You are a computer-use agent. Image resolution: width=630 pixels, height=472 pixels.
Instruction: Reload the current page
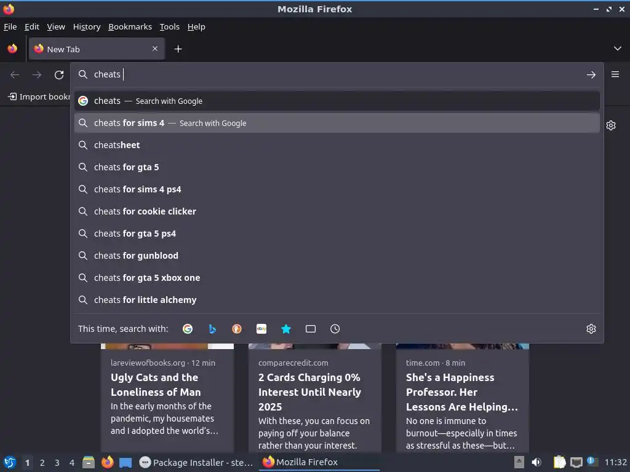[x=59, y=74]
